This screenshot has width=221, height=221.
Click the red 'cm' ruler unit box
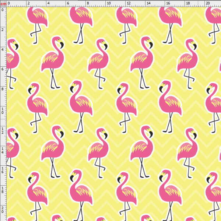(x=3, y=4)
